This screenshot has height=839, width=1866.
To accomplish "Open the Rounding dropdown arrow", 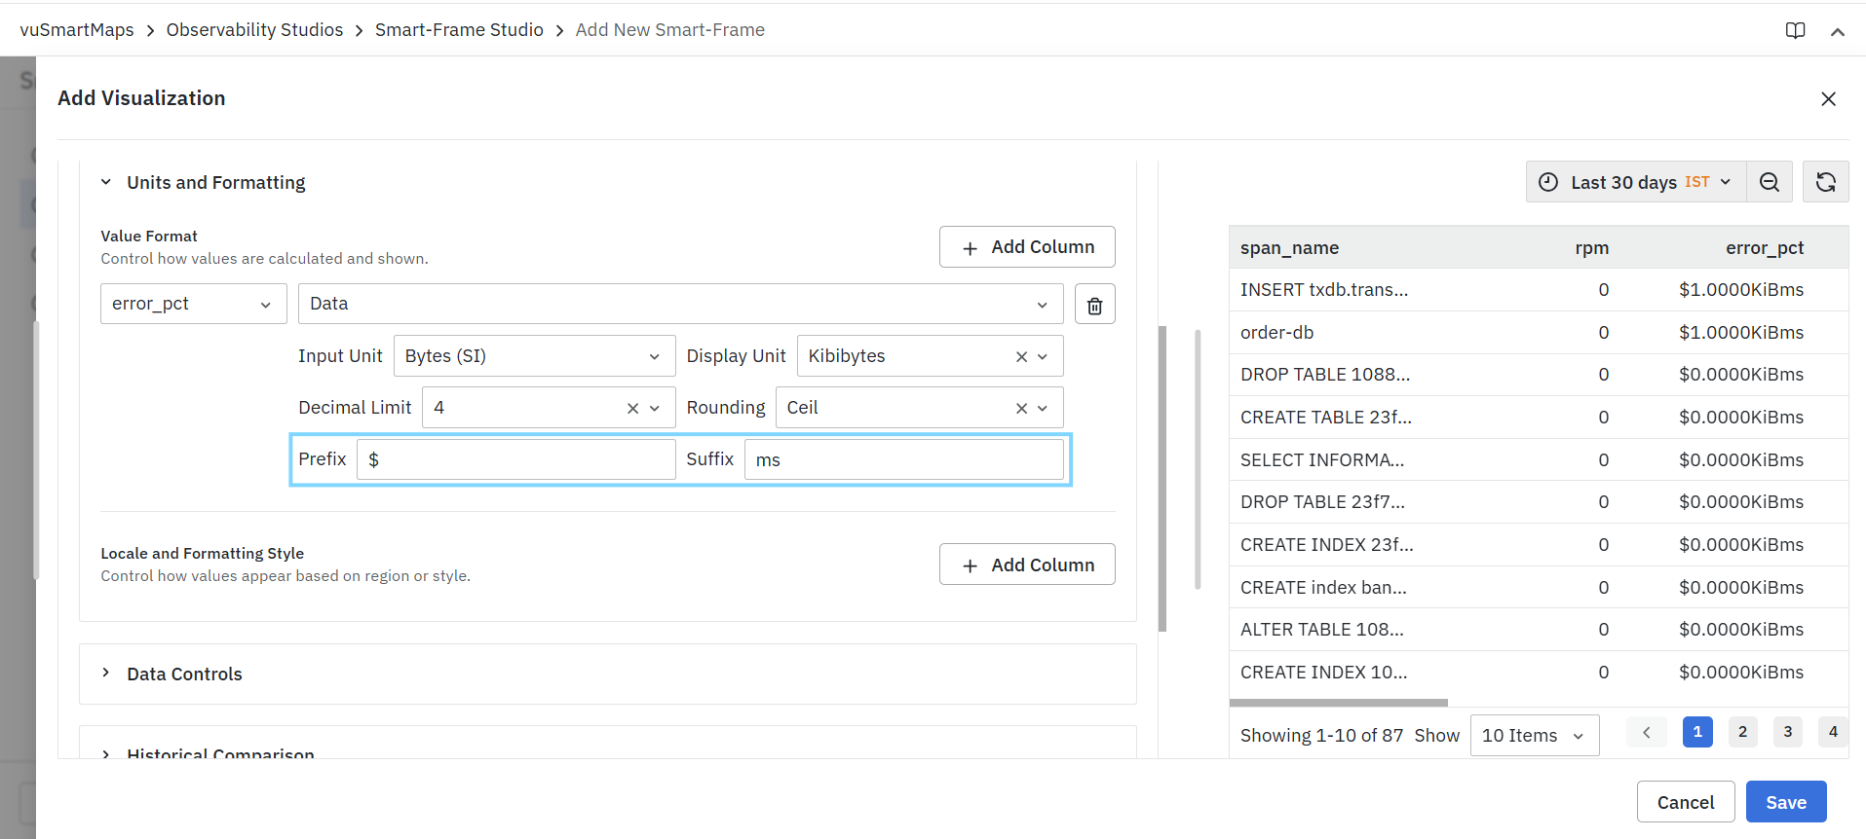I will 1043,408.
